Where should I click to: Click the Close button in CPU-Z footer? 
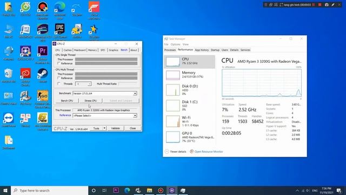click(132, 128)
